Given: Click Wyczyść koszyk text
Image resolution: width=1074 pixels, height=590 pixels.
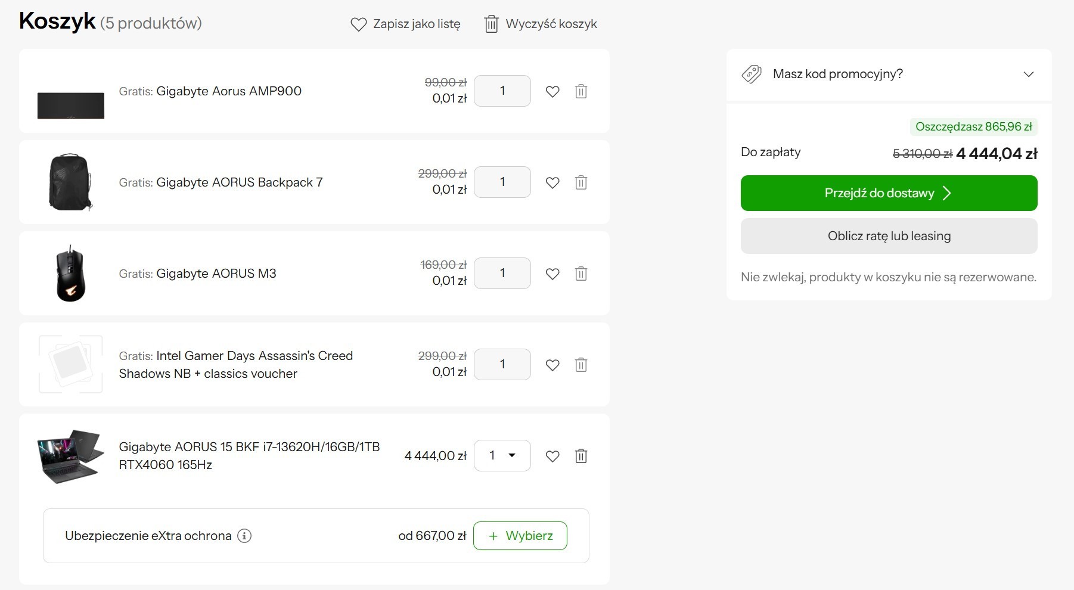Looking at the screenshot, I should 551,24.
